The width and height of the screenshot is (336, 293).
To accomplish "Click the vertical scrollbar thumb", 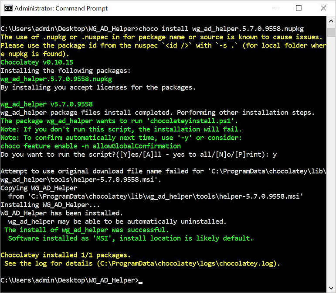I will (x=332, y=31).
